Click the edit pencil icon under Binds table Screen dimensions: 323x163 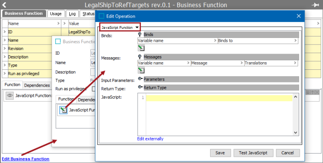pos(141,48)
